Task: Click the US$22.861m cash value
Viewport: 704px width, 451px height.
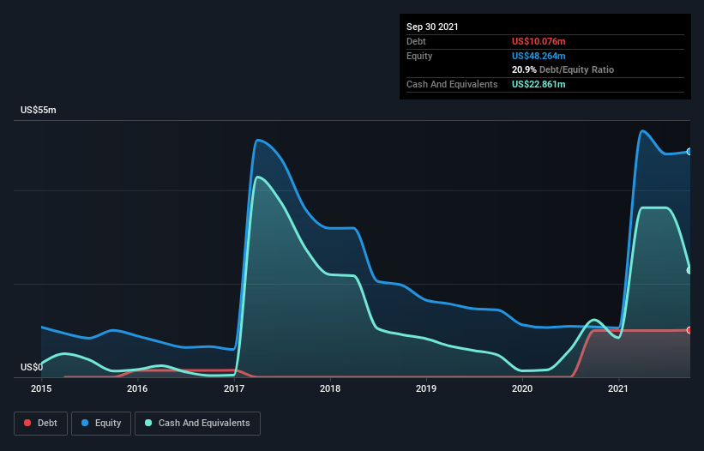Action: (539, 84)
